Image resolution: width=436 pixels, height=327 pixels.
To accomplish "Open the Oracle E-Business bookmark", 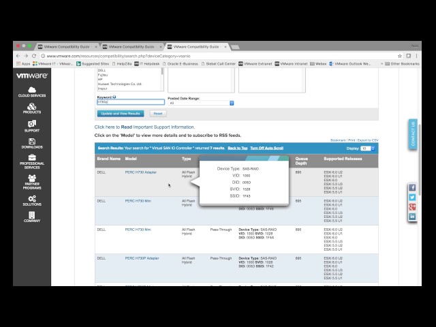I will coord(180,63).
